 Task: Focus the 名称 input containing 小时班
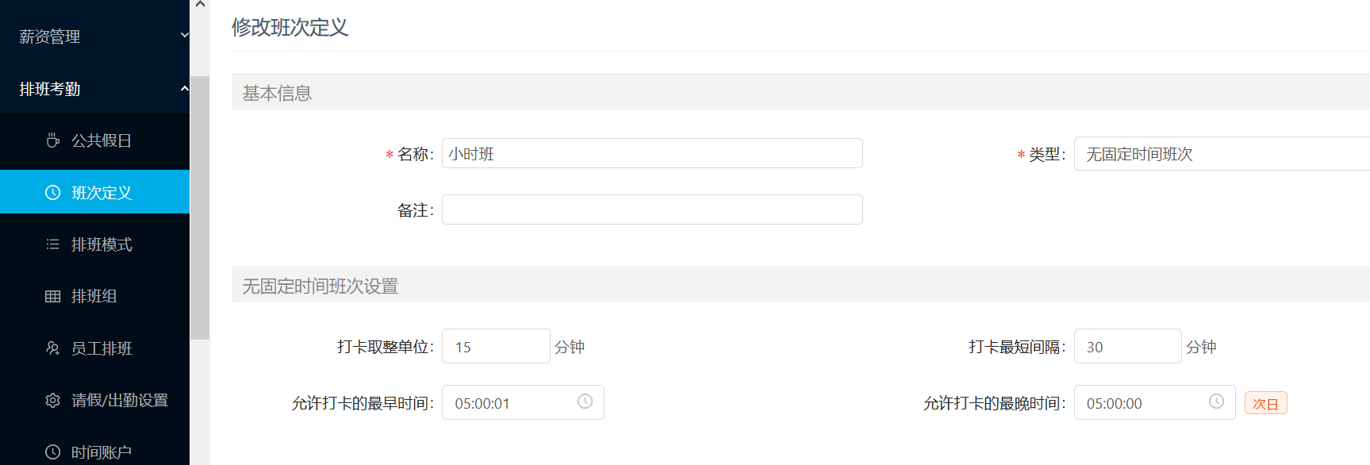(x=652, y=153)
